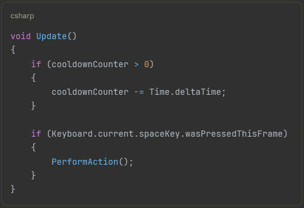Viewport: 304px width, 208px height.
Task: Click the opening brace under the cooldown check
Action: pyautogui.click(x=33, y=78)
